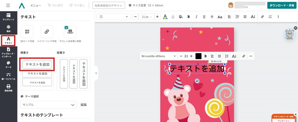This screenshot has height=122, width=298.
Task: Decrease font size in floating toolbar
Action: 181,56
